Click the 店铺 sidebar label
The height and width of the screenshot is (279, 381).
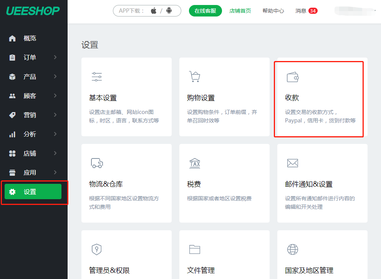pos(30,154)
